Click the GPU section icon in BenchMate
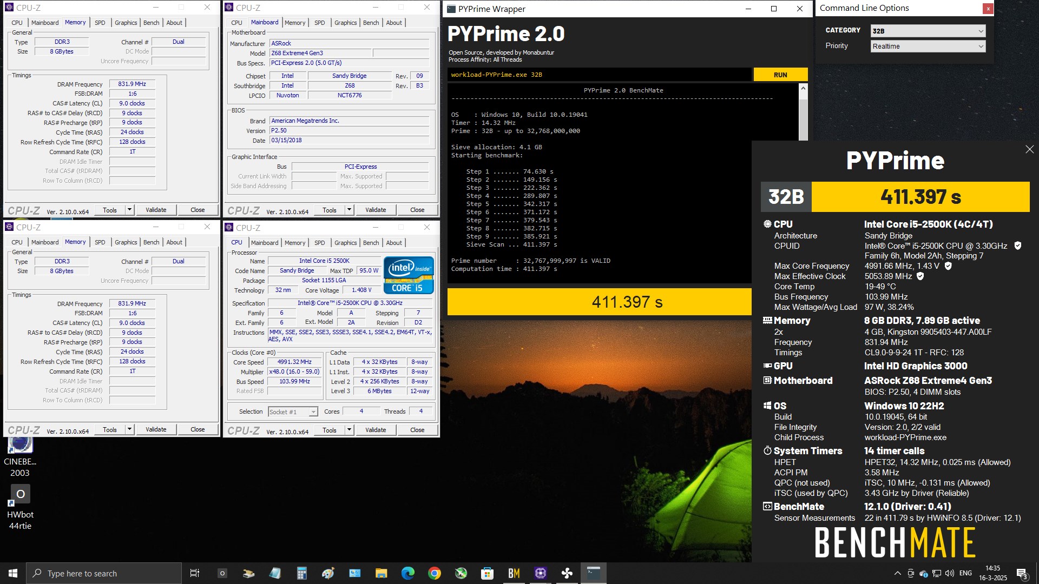This screenshot has height=584, width=1039. pyautogui.click(x=767, y=366)
